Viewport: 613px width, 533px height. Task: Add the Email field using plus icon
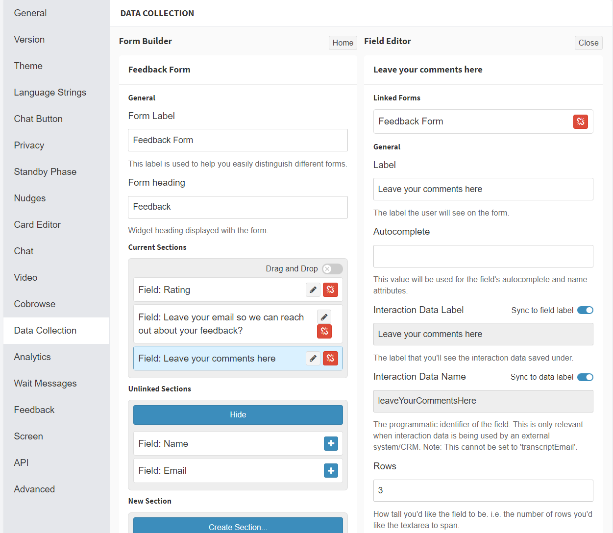331,470
